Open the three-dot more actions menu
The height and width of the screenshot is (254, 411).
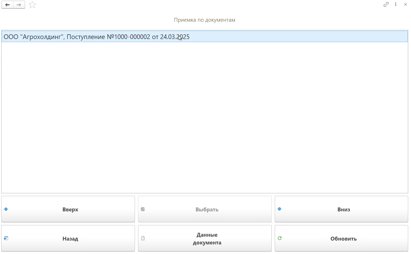pos(396,4)
